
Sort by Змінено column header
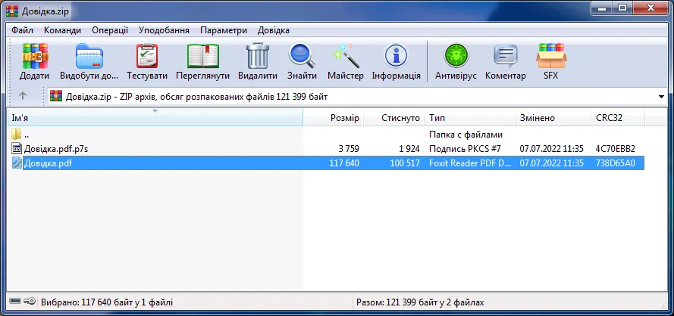(x=553, y=117)
